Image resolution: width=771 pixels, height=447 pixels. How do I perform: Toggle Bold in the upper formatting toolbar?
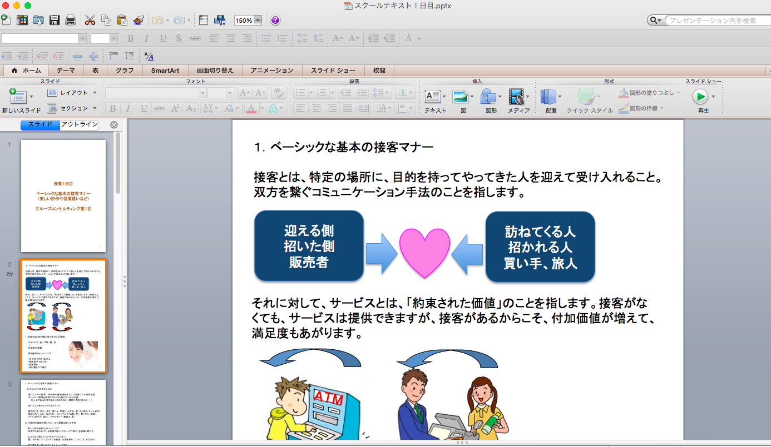click(130, 38)
